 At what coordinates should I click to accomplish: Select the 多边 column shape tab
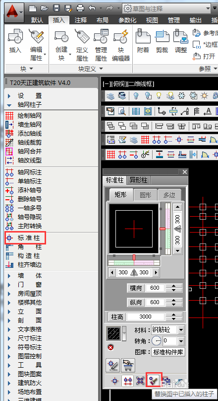[x=169, y=195]
